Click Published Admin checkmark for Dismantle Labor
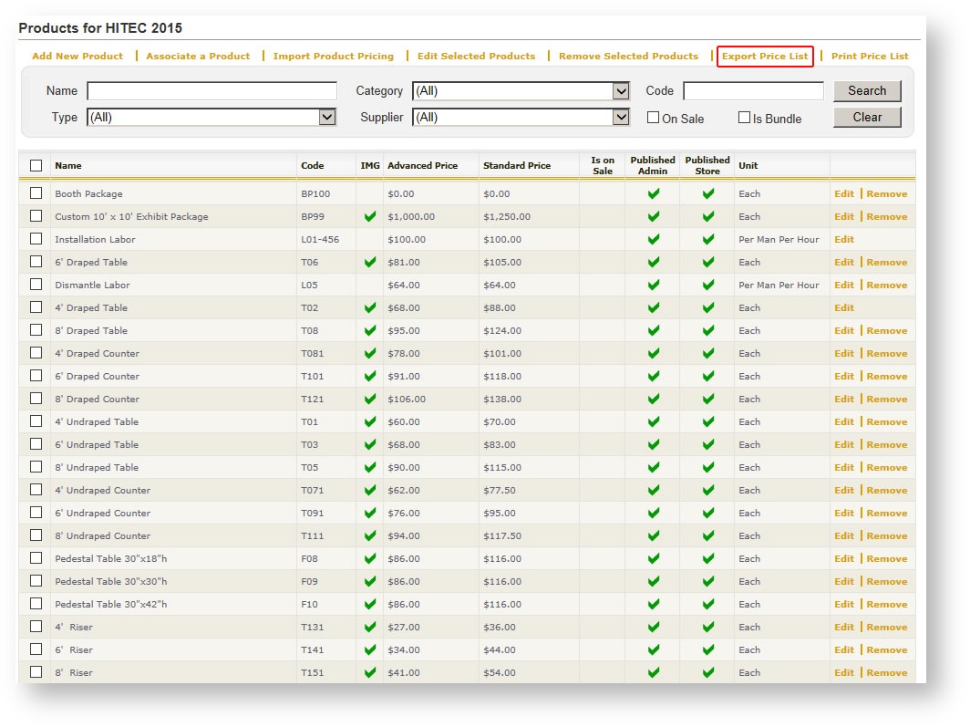Screen dimensions: 970x727 [653, 286]
